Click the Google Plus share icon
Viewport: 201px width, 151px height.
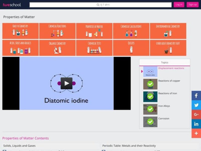click(196, 115)
